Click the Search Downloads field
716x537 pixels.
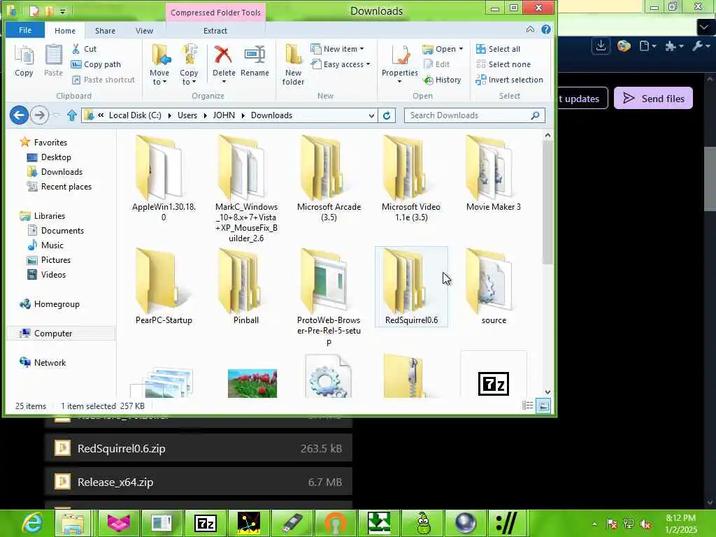click(474, 115)
